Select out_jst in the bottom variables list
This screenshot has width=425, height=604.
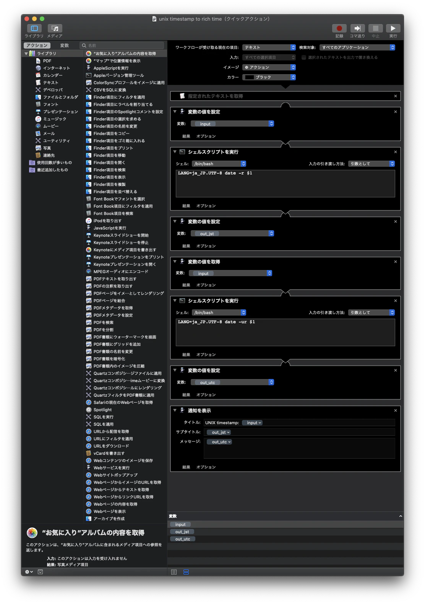[x=182, y=532]
